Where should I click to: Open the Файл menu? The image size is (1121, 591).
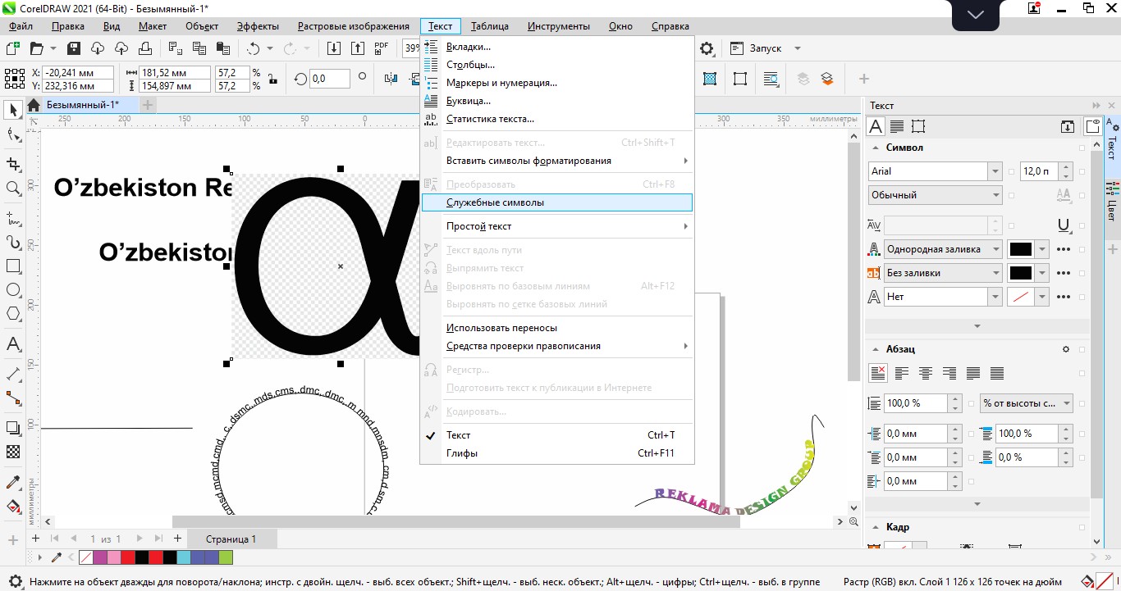21,26
